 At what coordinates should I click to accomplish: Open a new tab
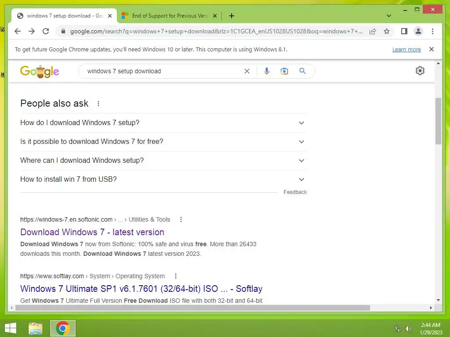[x=231, y=16]
